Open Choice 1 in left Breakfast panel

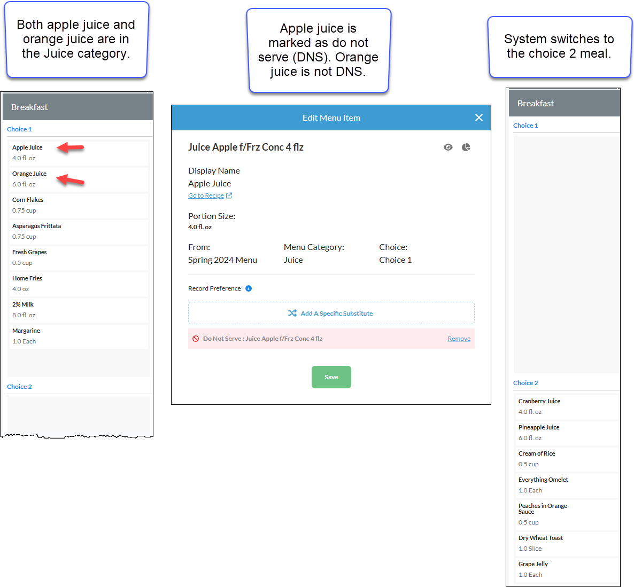coord(19,129)
